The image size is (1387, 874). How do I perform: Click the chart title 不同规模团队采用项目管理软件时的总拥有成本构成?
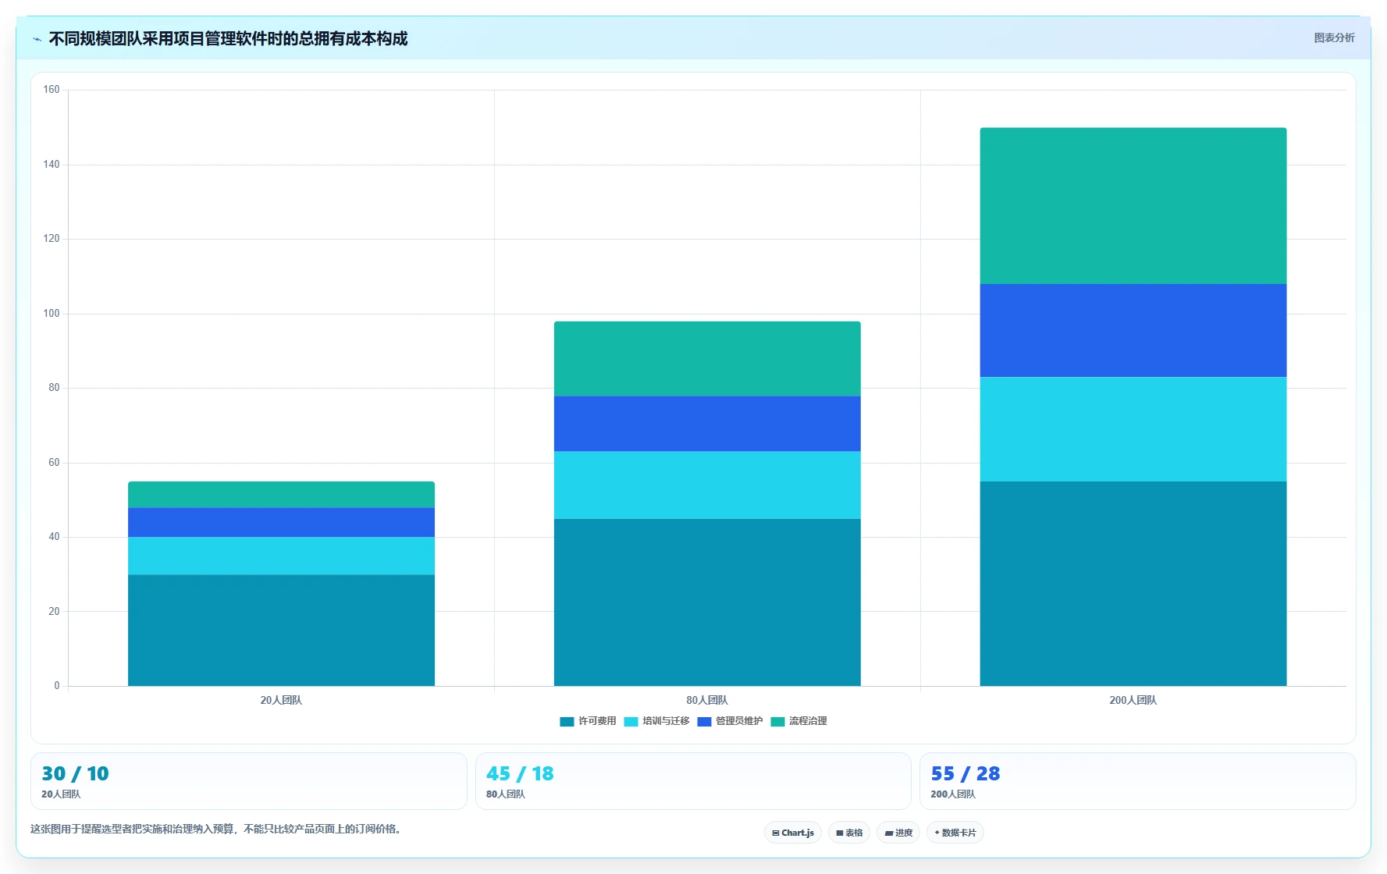click(x=228, y=38)
